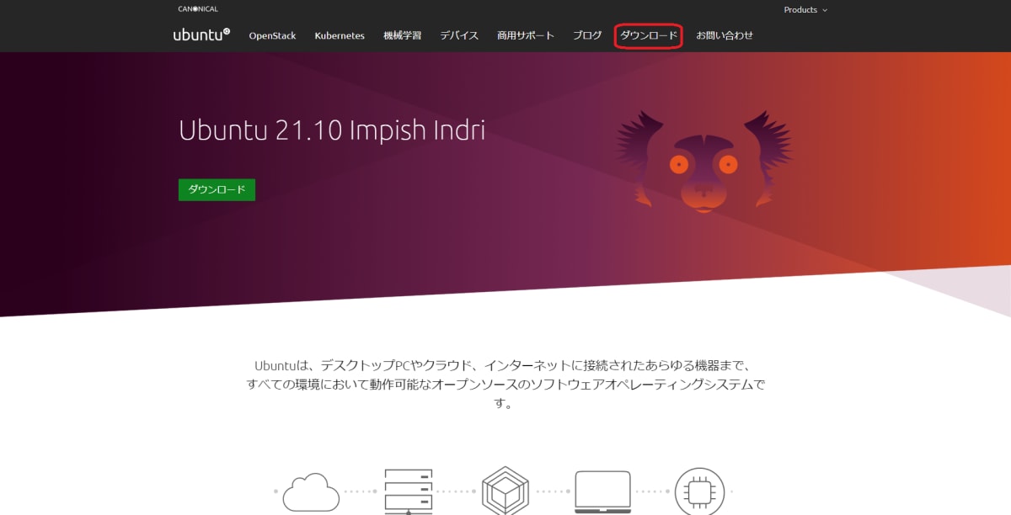Open the Kubernetes menu item

tap(340, 35)
